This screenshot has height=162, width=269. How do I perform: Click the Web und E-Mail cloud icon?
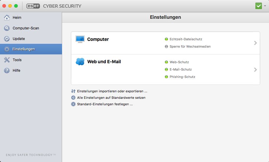tap(80, 62)
